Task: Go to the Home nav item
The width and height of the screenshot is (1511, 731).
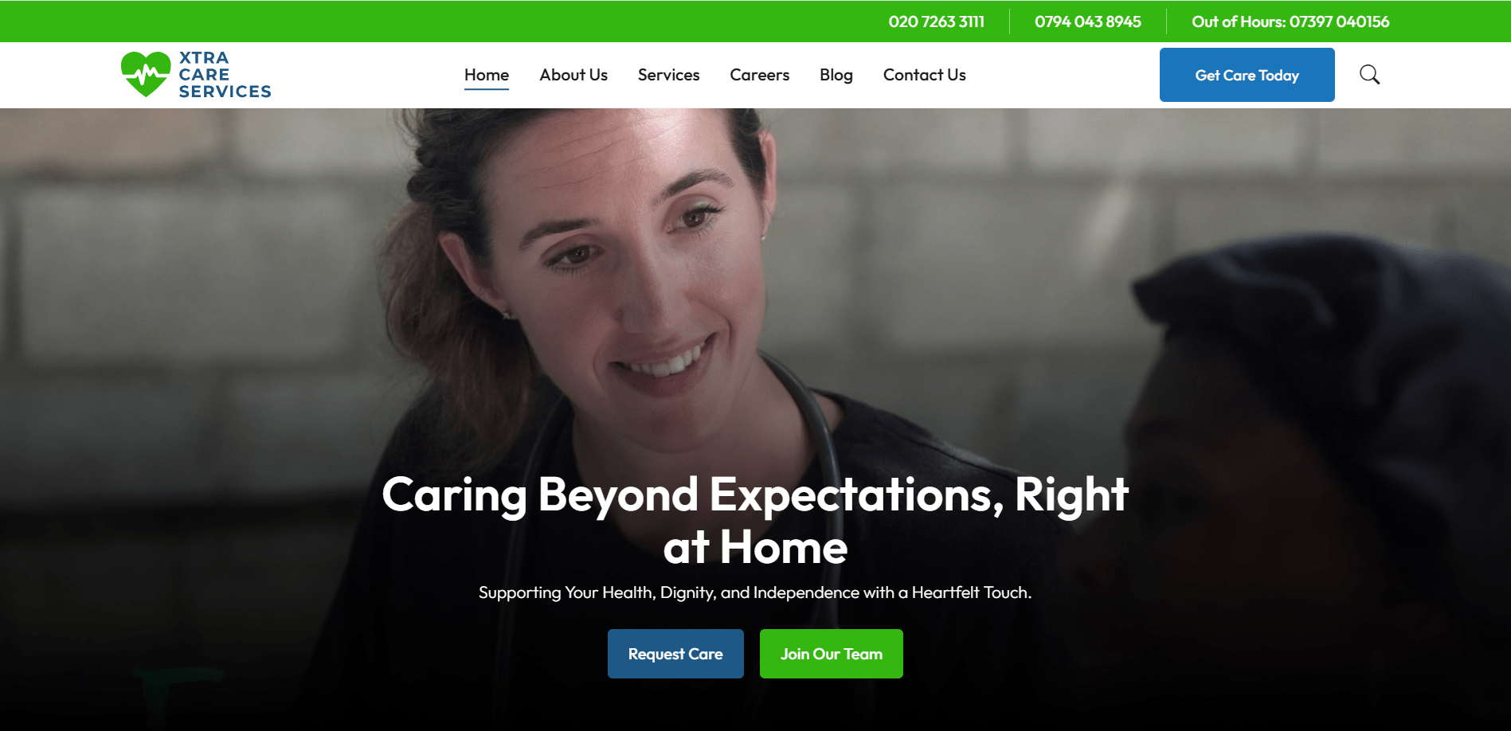Action: click(487, 75)
